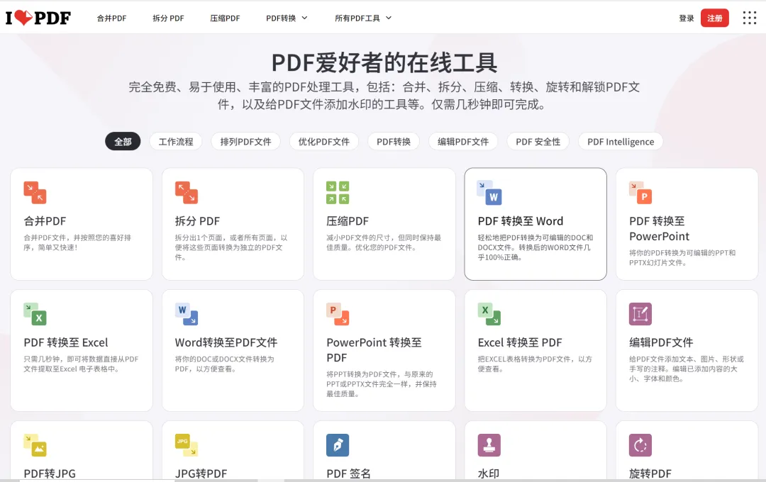Open 合并PDF in top navigation
Screen dimensions: 766x482
(x=111, y=18)
